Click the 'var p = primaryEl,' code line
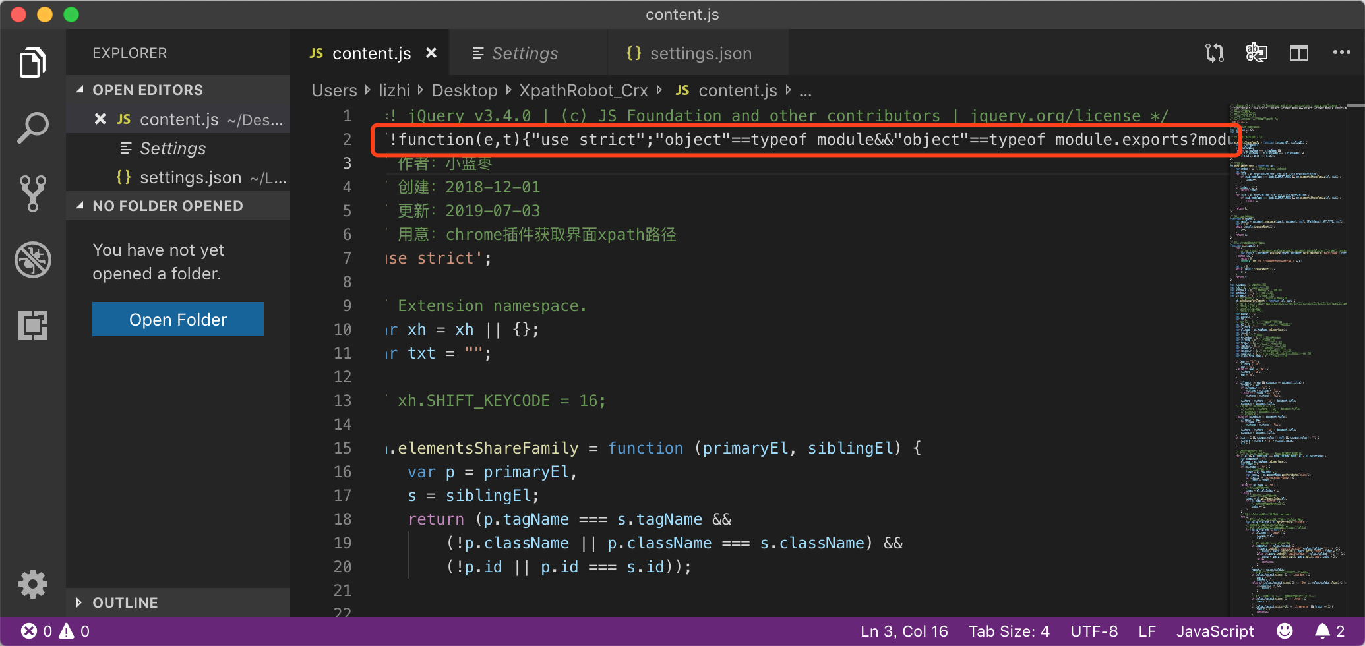Viewport: 1365px width, 646px height. (493, 472)
